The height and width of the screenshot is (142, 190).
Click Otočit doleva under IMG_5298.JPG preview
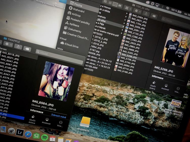pos(153,85)
